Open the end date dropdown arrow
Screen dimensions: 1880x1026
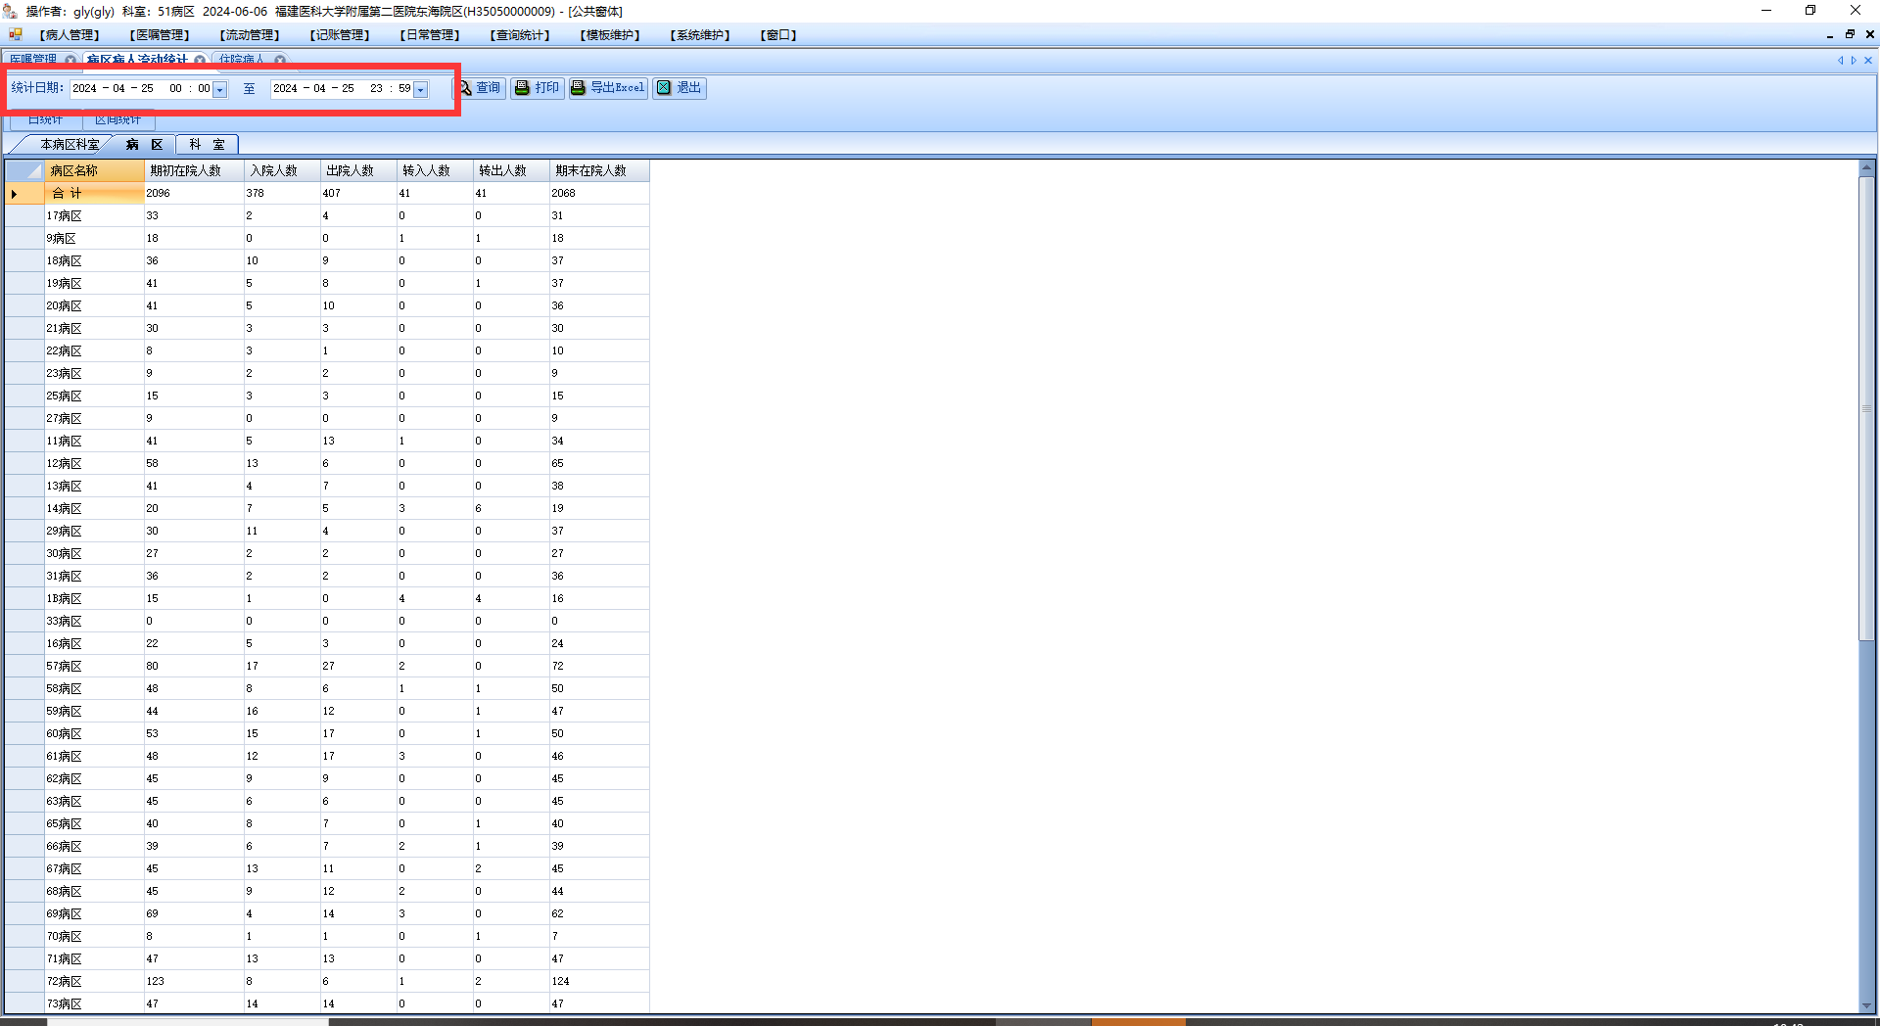click(421, 89)
